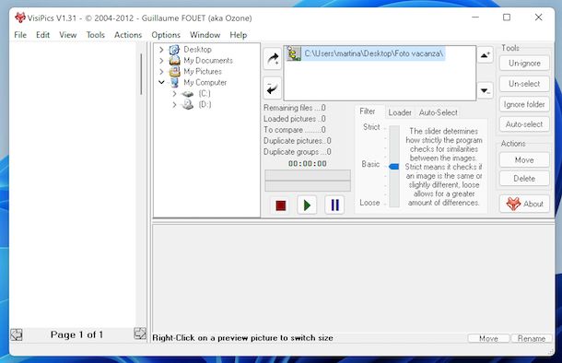Open the Help menu
Screen dimensions: 562x363
pos(239,35)
